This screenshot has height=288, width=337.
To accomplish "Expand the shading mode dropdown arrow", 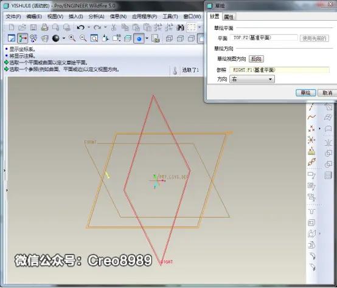I will [x=64, y=38].
